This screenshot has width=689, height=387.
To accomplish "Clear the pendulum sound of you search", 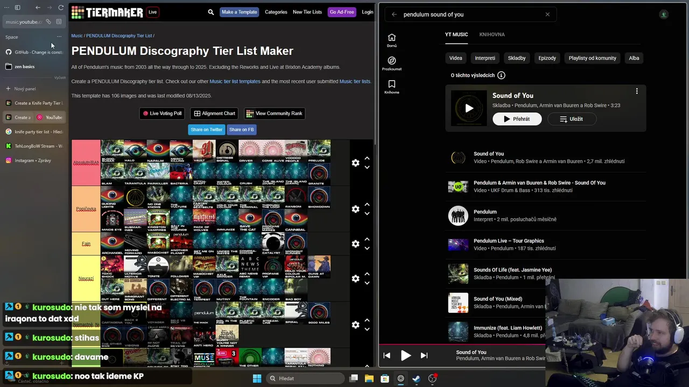I will click(547, 15).
